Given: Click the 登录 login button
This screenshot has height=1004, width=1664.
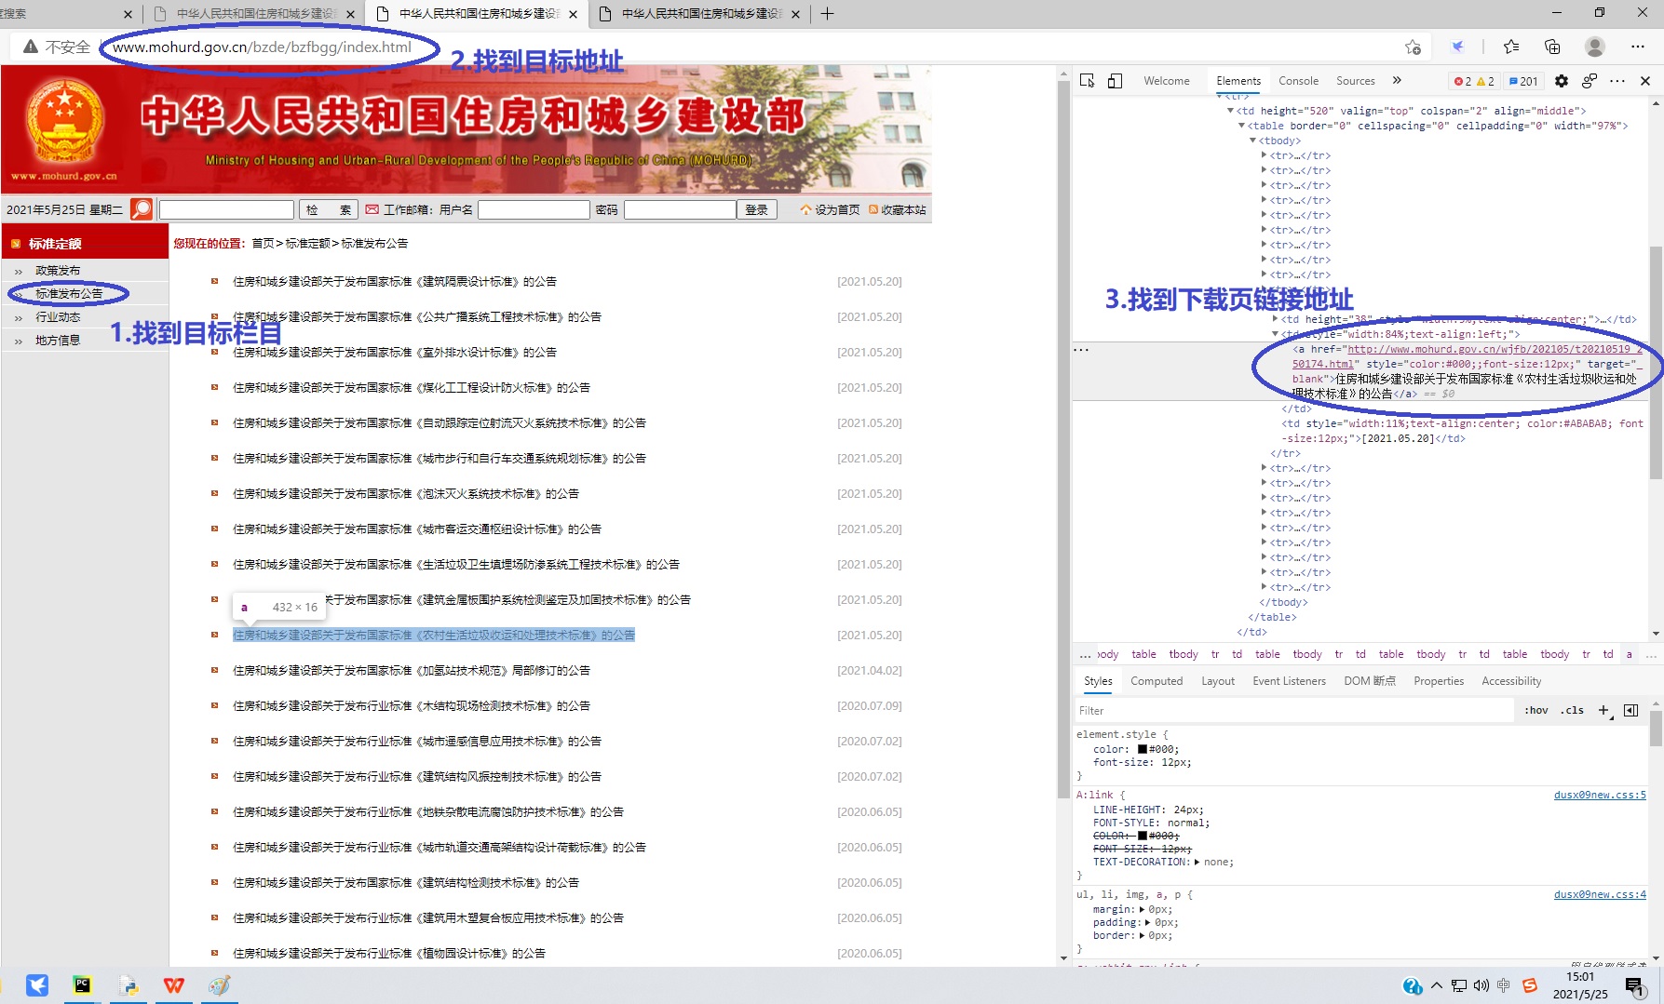Looking at the screenshot, I should [757, 209].
